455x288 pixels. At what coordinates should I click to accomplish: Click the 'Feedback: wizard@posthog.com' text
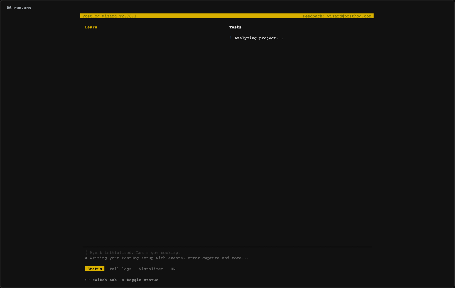[337, 16]
